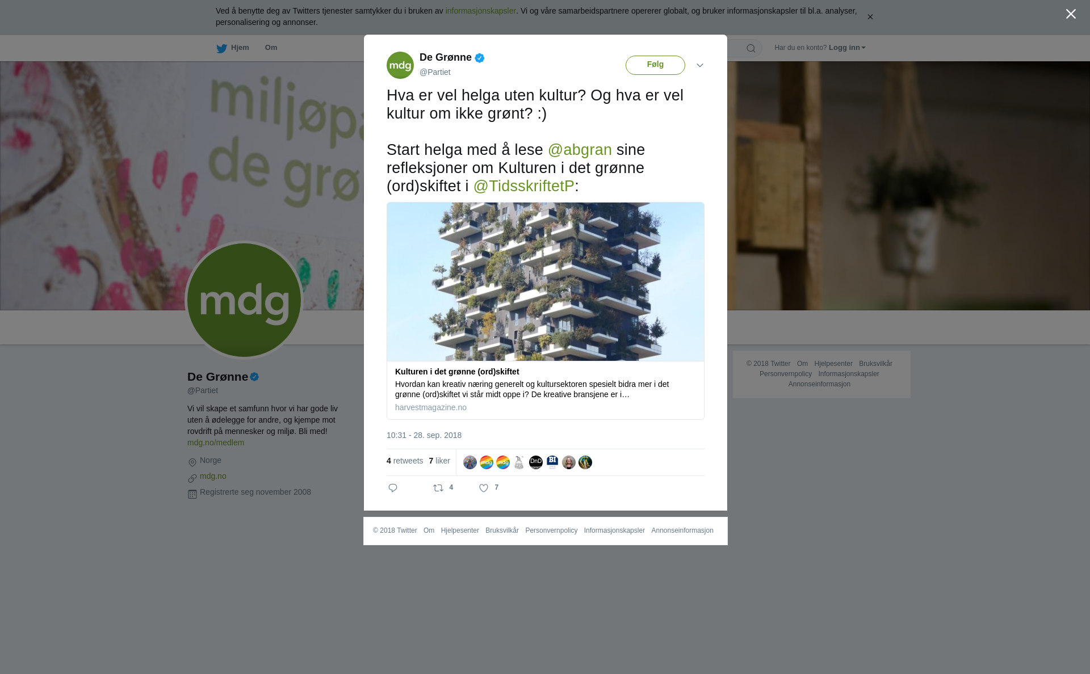1090x674 pixels.
Task: Open the Logg inn dropdown
Action: coord(847,48)
